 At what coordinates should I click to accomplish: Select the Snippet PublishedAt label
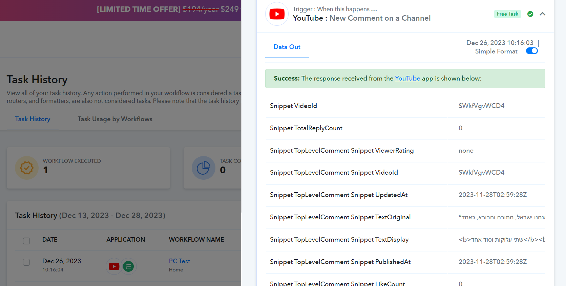click(340, 262)
